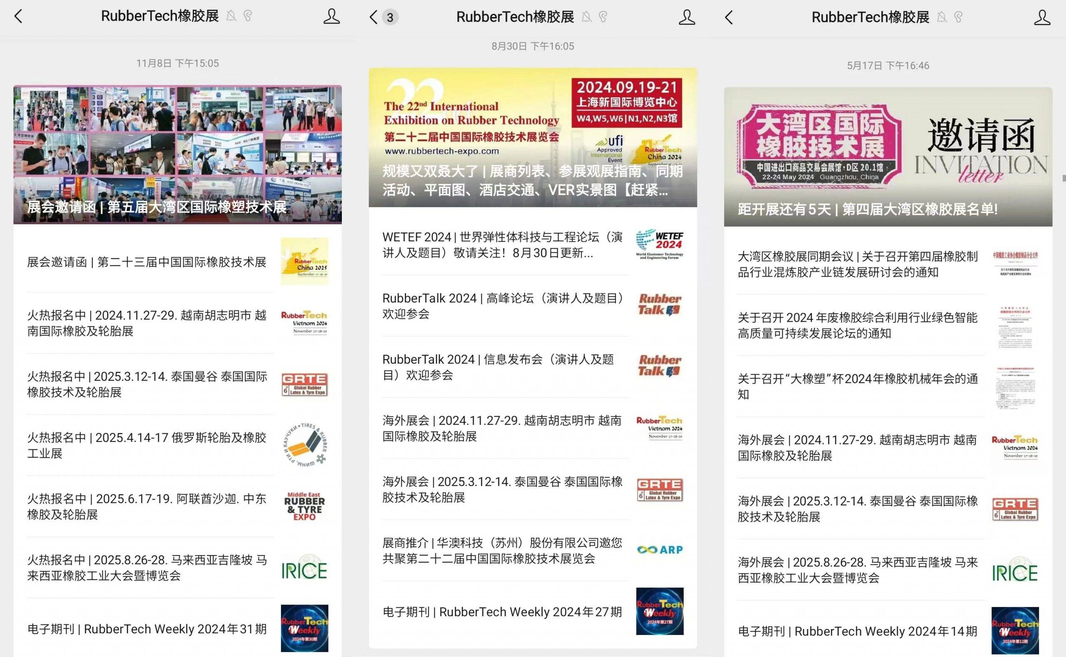Viewport: 1066px width, 657px height.
Task: Click ARP 华澳科技 logo thumbnail
Action: (x=660, y=550)
